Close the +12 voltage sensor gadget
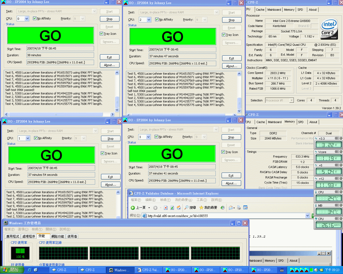The width and height of the screenshot is (343, 274). coord(341,178)
